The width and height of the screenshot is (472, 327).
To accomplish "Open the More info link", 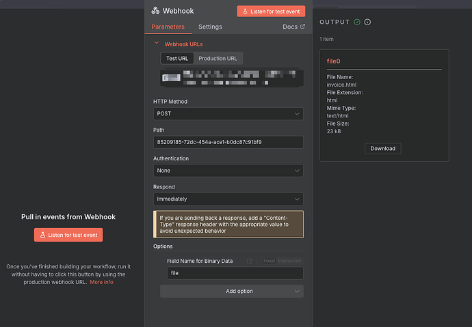I will pyautogui.click(x=102, y=282).
